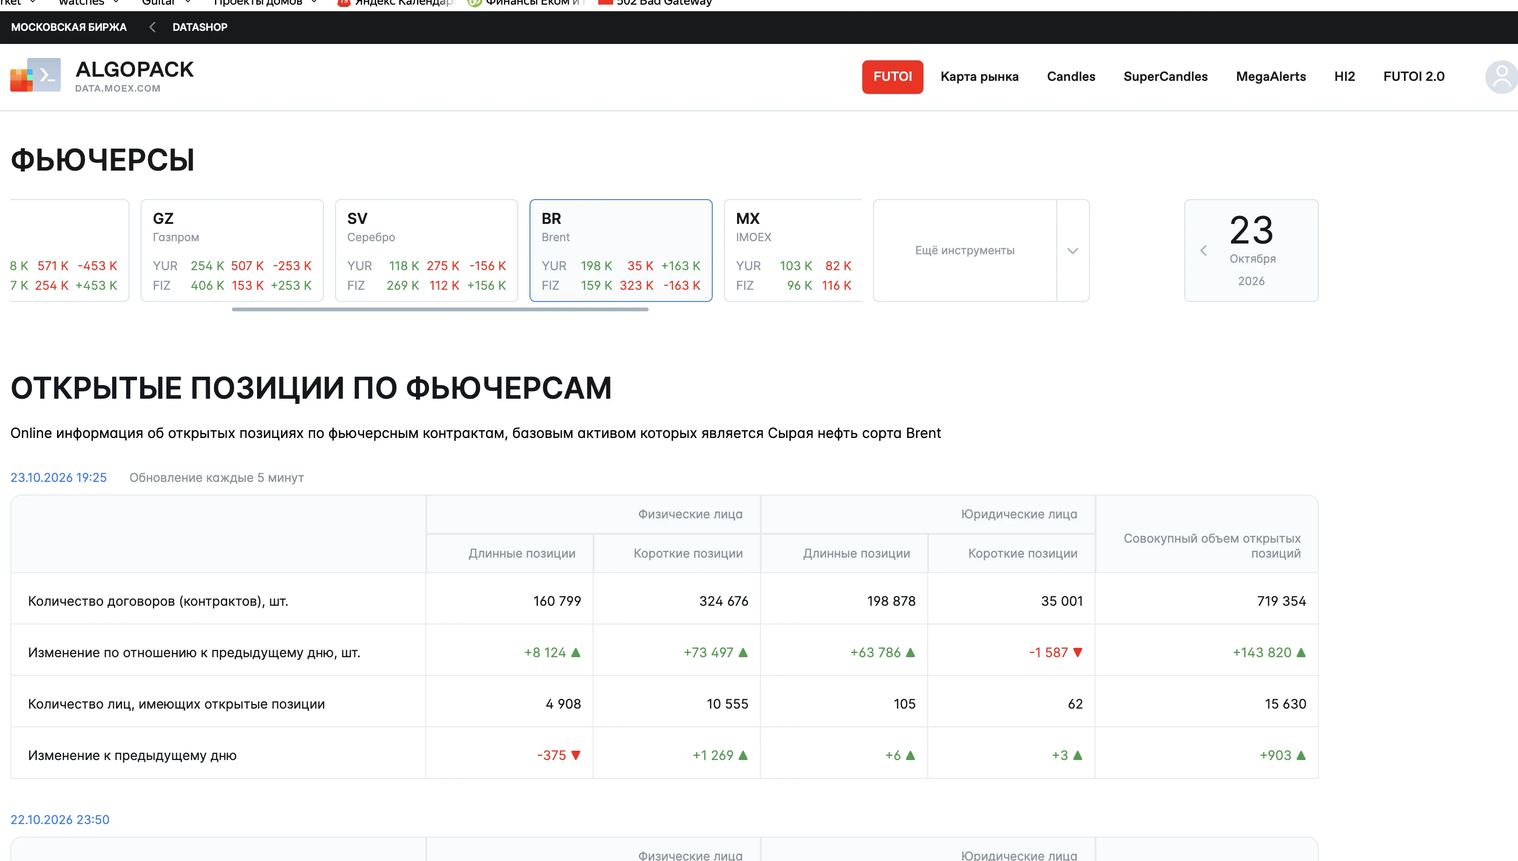Go to previous date with left arrow
The width and height of the screenshot is (1518, 861).
click(1203, 251)
